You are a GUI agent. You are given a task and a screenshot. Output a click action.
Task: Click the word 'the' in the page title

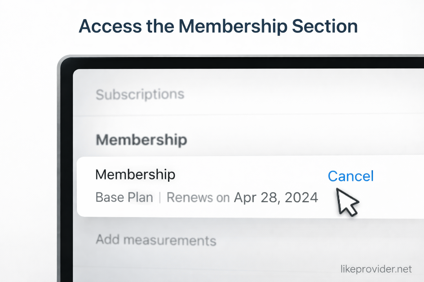(160, 26)
